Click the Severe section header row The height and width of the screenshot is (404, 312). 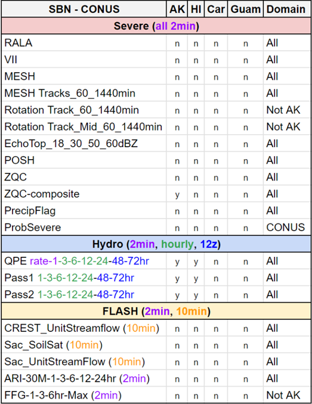[156, 26]
